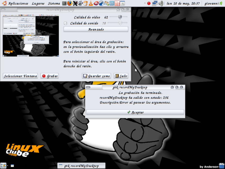Open the Sistema menu
Image resolution: width=225 pixels, height=169 pixels.
pos(54,3)
